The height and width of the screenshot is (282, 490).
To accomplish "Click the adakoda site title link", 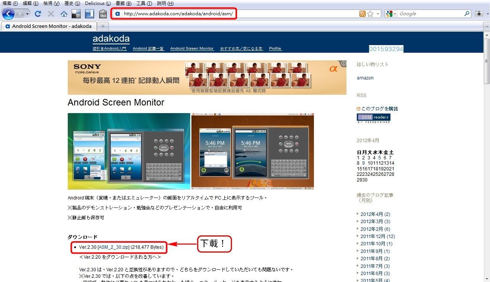I will [x=111, y=39].
